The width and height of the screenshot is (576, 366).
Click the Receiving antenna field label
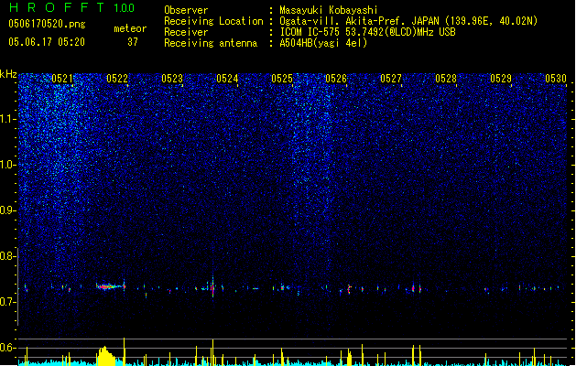tap(211, 43)
